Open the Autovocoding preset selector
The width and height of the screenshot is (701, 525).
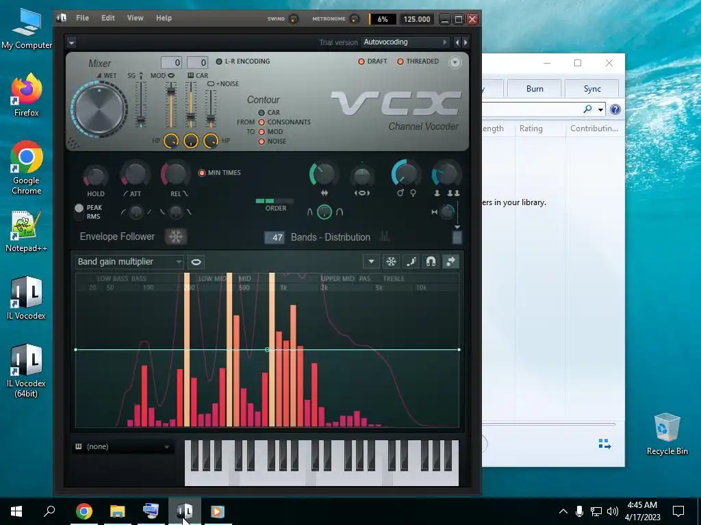pyautogui.click(x=405, y=42)
